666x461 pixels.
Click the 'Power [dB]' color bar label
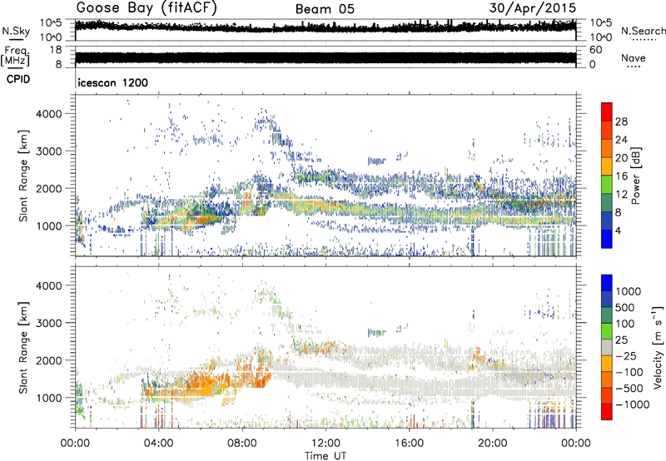pos(636,176)
